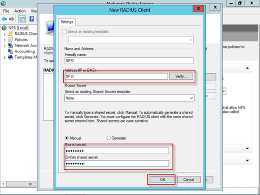Screen dimensions: 260x195
Task: Click the Templates Management tree icon
Action: point(10,57)
